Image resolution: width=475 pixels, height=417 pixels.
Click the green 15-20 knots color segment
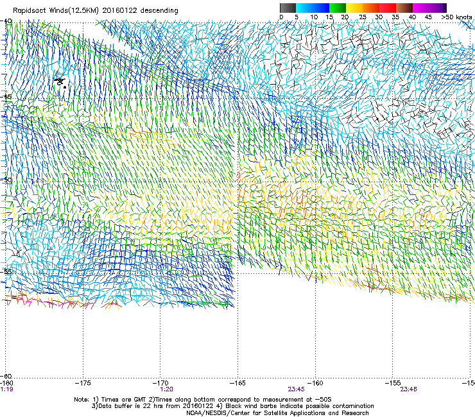(338, 8)
